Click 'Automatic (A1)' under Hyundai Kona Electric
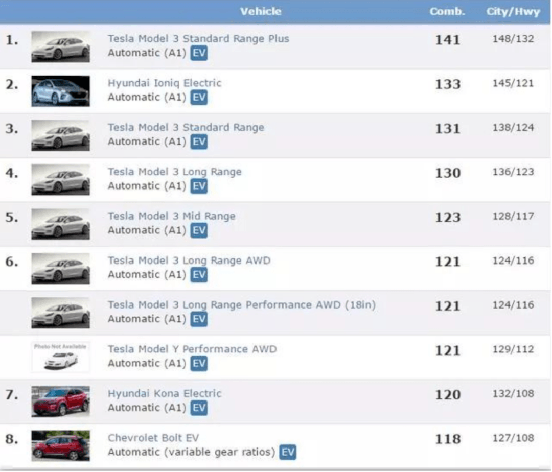552x472 pixels. (x=147, y=408)
